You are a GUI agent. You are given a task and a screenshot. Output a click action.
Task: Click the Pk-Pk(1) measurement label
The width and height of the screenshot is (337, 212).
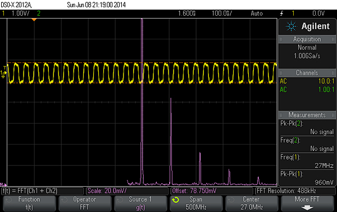point(292,174)
